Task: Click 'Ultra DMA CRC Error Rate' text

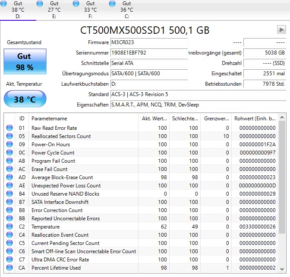Action: pos(60,260)
